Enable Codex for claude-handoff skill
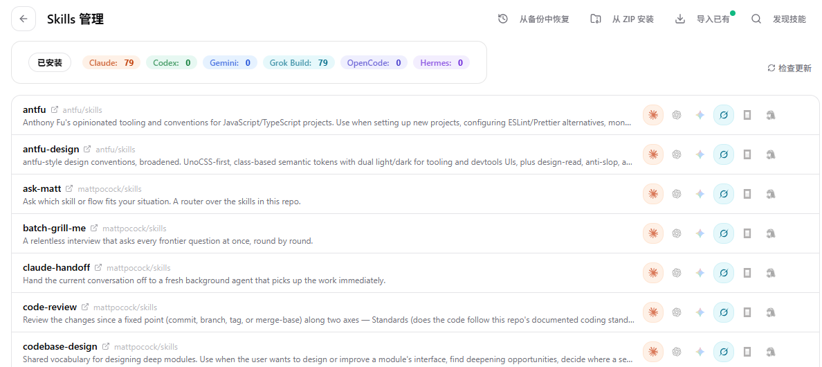Viewport: 822px width, 367px height. click(677, 273)
